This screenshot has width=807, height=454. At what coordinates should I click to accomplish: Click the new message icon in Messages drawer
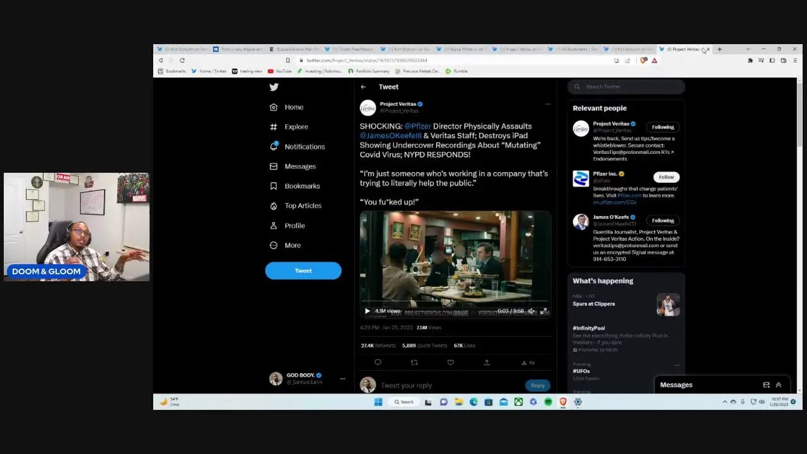pos(766,385)
